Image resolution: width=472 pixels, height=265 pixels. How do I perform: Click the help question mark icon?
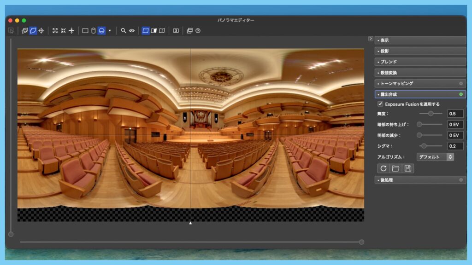198,31
